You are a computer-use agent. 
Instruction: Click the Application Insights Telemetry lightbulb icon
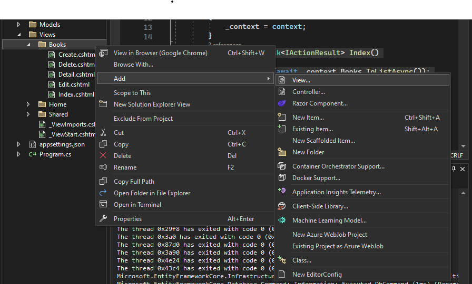tap(282, 192)
